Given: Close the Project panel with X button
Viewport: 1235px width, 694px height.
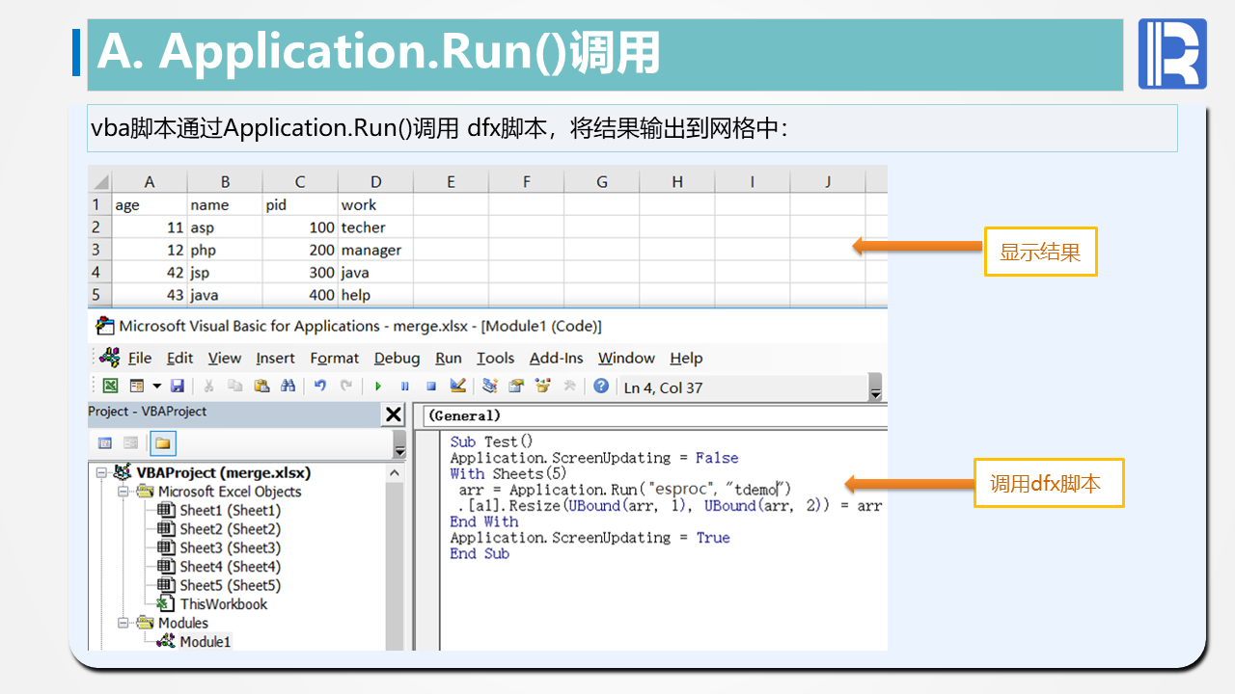Looking at the screenshot, I should [394, 414].
